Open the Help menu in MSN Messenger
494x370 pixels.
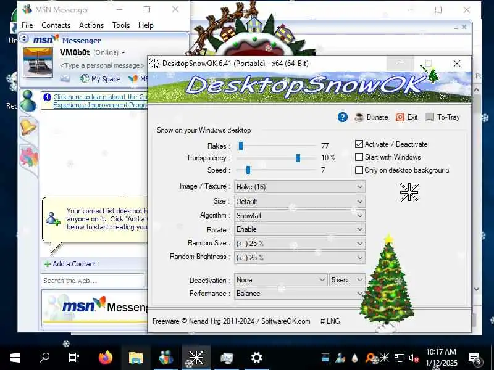coord(146,25)
